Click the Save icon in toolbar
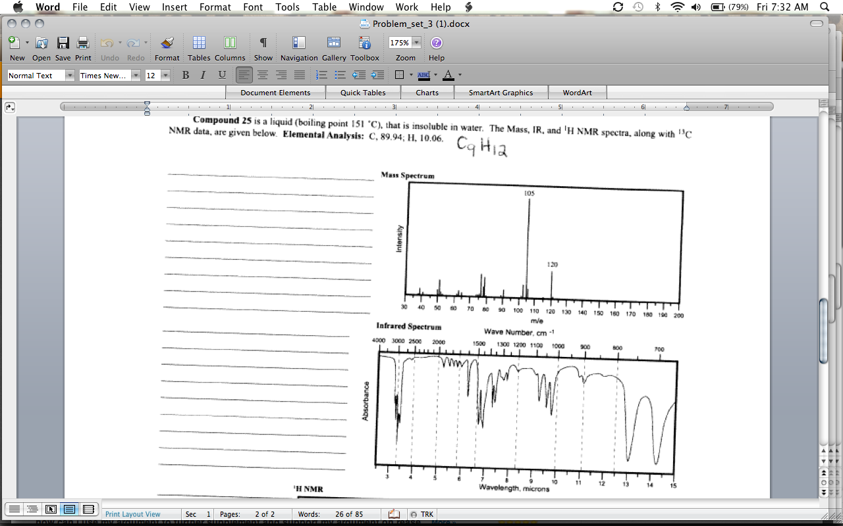This screenshot has height=526, width=843. 63,43
